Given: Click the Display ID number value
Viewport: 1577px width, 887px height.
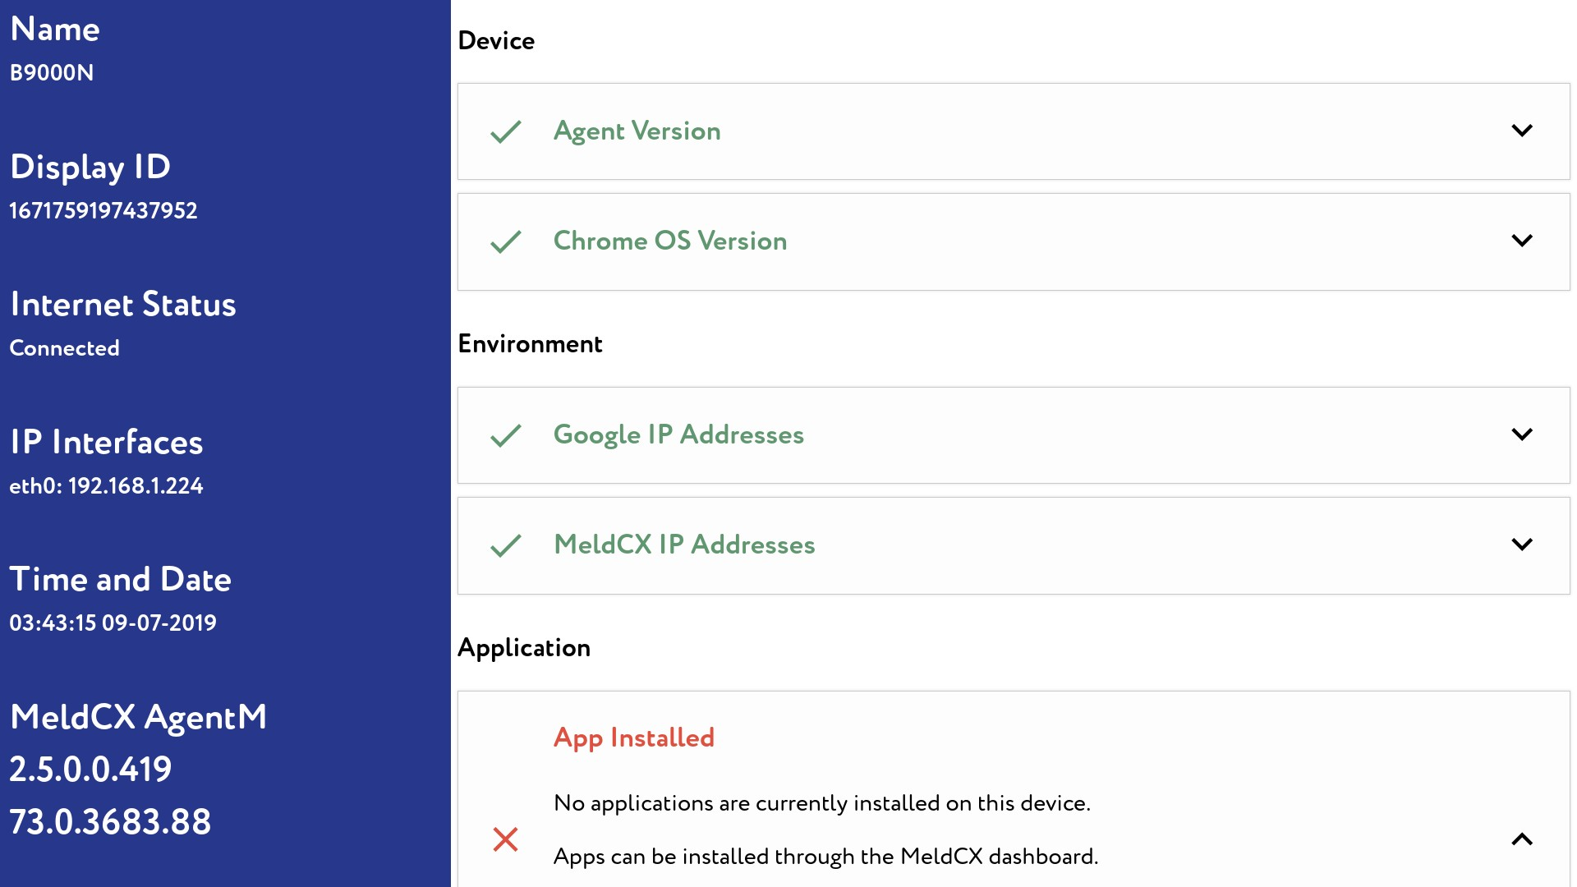Looking at the screenshot, I should [x=103, y=211].
